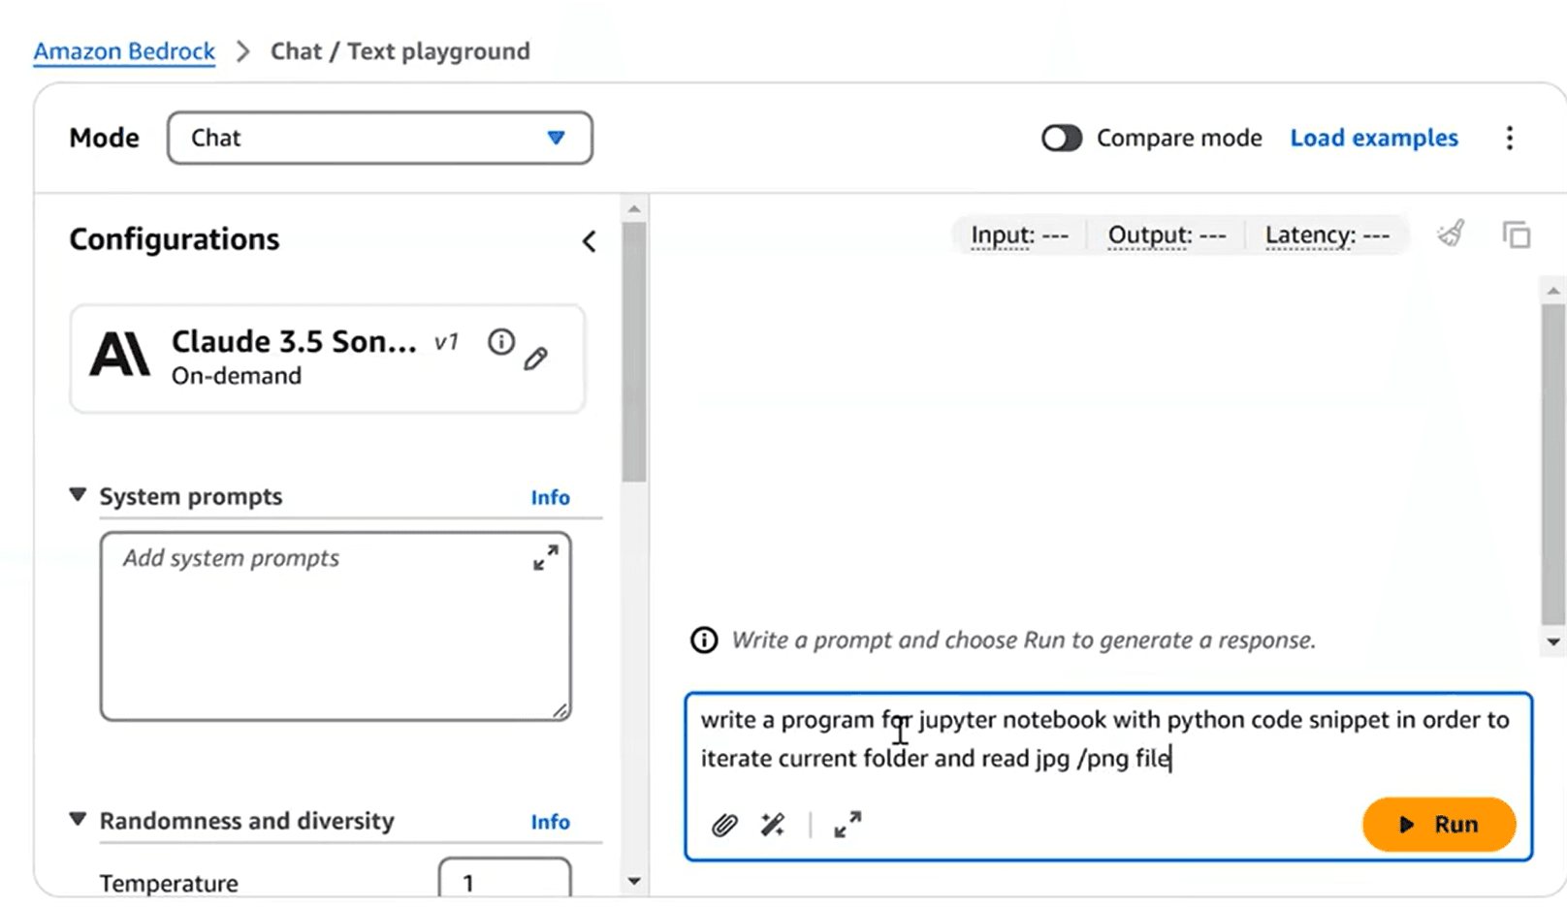Copy the conversation using the copy icon
The width and height of the screenshot is (1567, 907).
[x=1516, y=234]
